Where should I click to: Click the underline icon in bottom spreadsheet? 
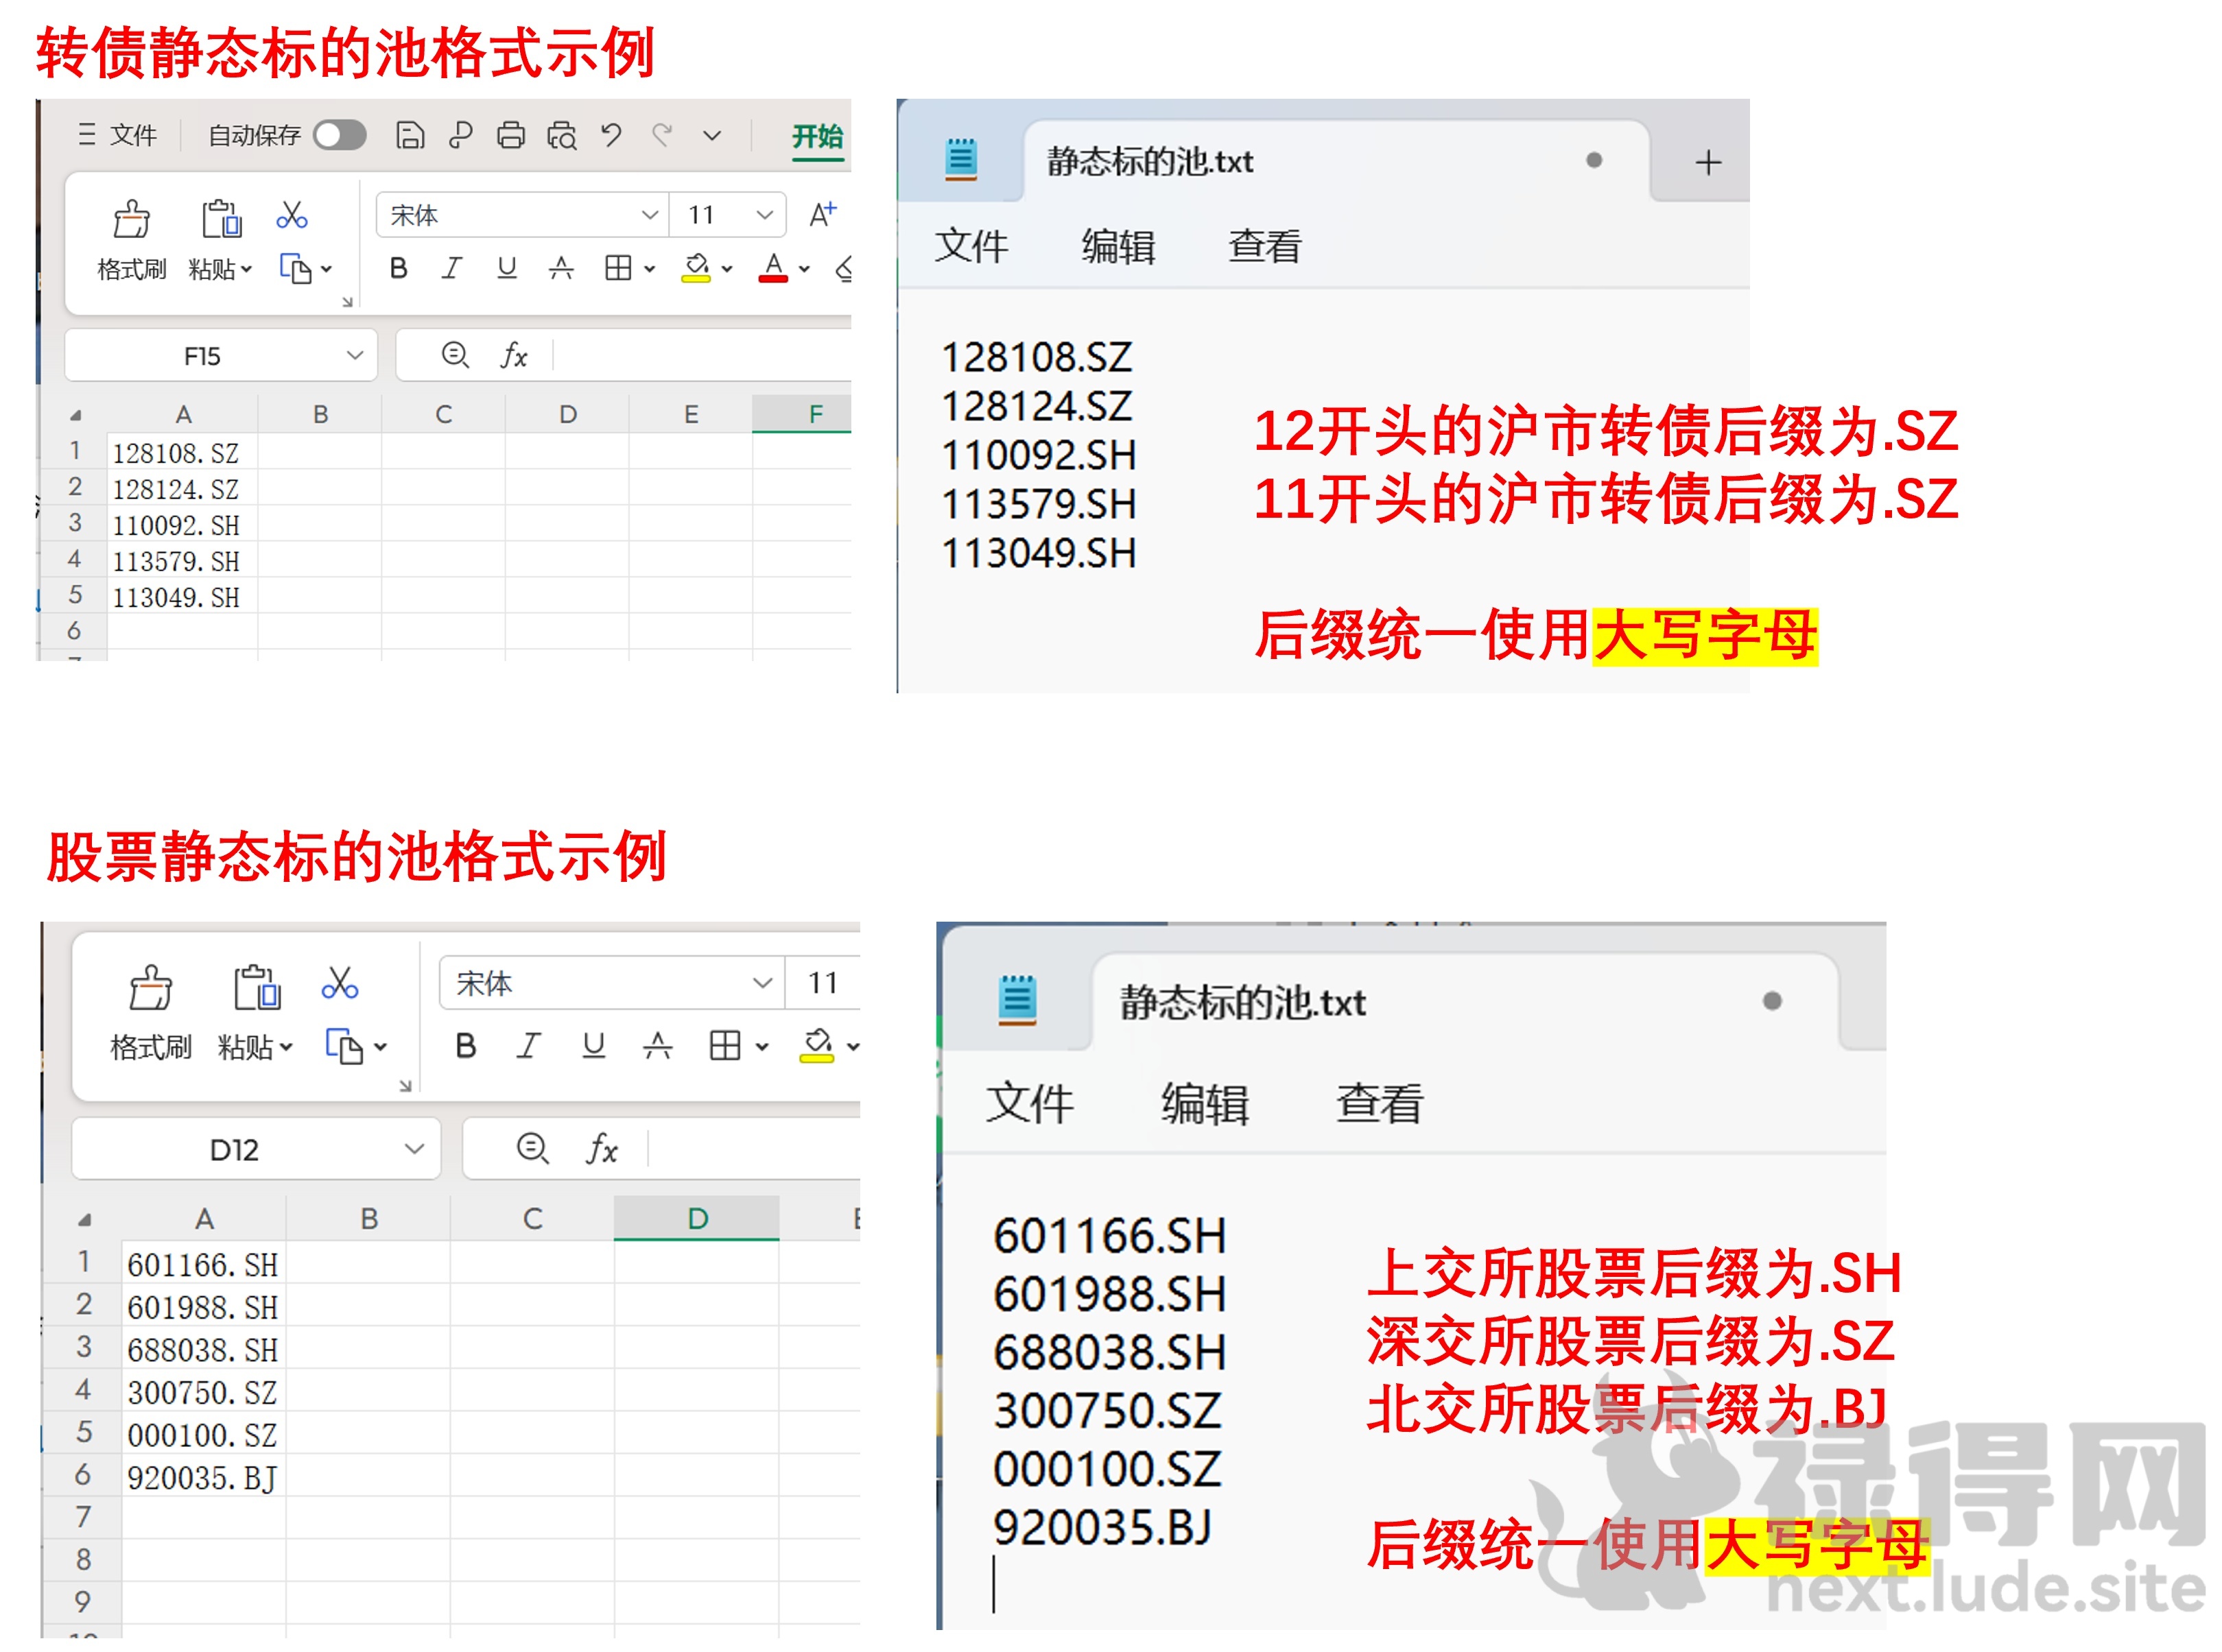click(x=593, y=1046)
